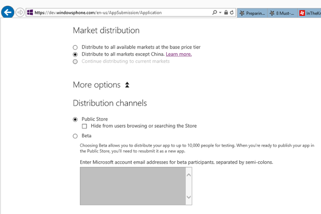Select Distribute to all markets except China
The image size is (321, 214).
click(x=75, y=54)
